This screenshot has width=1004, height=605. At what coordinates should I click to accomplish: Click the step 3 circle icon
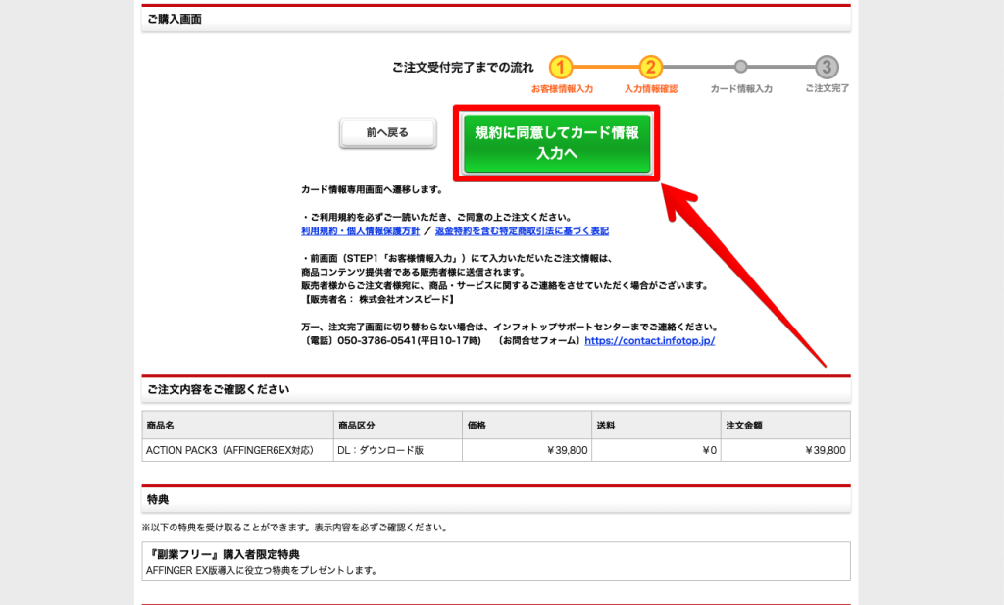(x=828, y=67)
